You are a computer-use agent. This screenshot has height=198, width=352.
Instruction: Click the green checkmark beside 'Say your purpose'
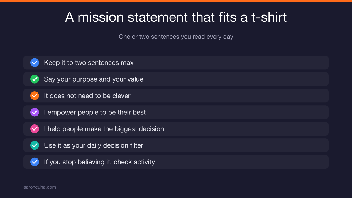tap(35, 79)
